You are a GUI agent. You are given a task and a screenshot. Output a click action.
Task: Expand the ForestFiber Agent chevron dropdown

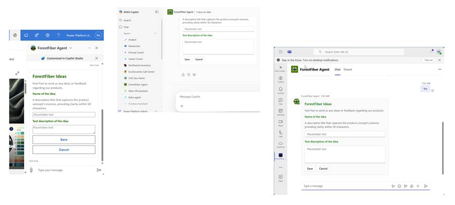(x=71, y=48)
